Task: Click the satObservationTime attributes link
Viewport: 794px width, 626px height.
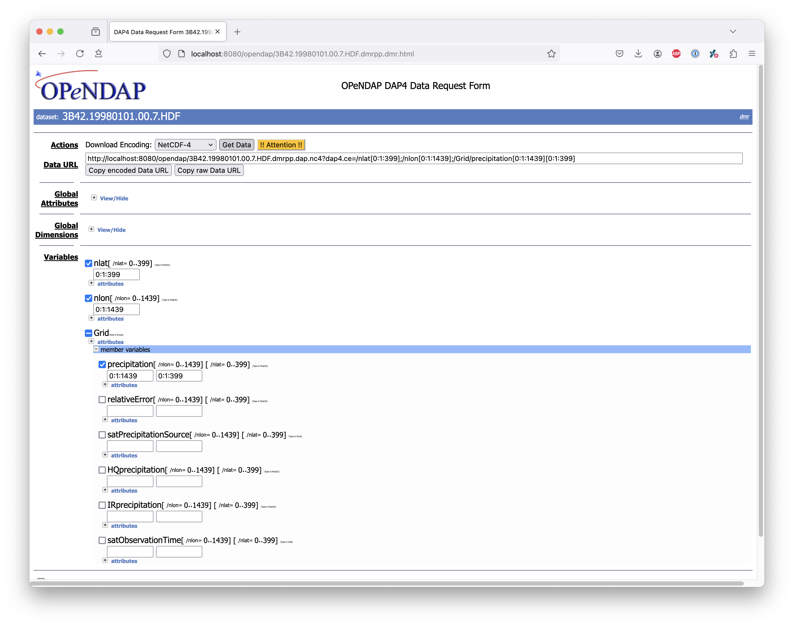Action: click(x=124, y=561)
